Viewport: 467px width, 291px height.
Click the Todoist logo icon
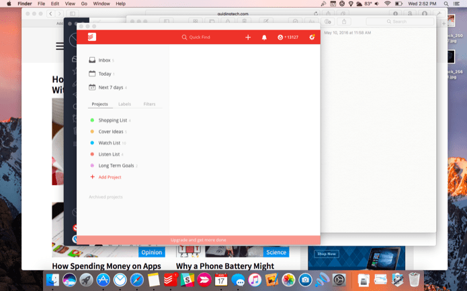coord(92,37)
